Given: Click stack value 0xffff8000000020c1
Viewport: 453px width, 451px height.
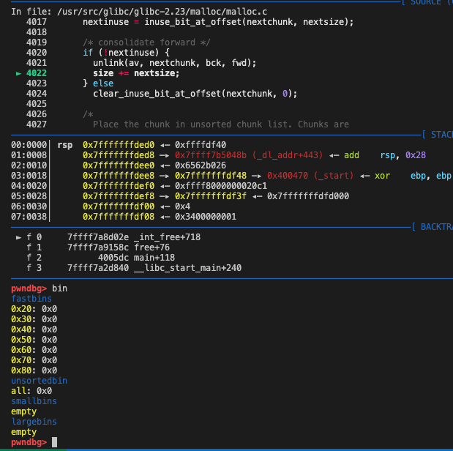Looking at the screenshot, I should pos(221,186).
